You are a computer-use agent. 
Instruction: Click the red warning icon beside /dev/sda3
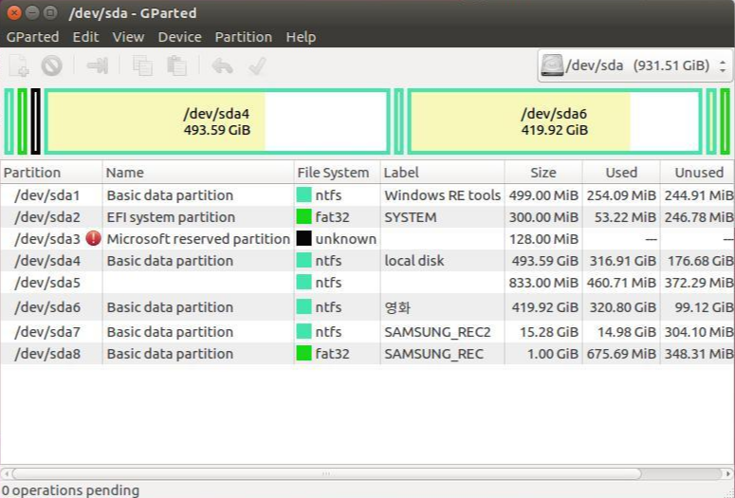(x=93, y=238)
